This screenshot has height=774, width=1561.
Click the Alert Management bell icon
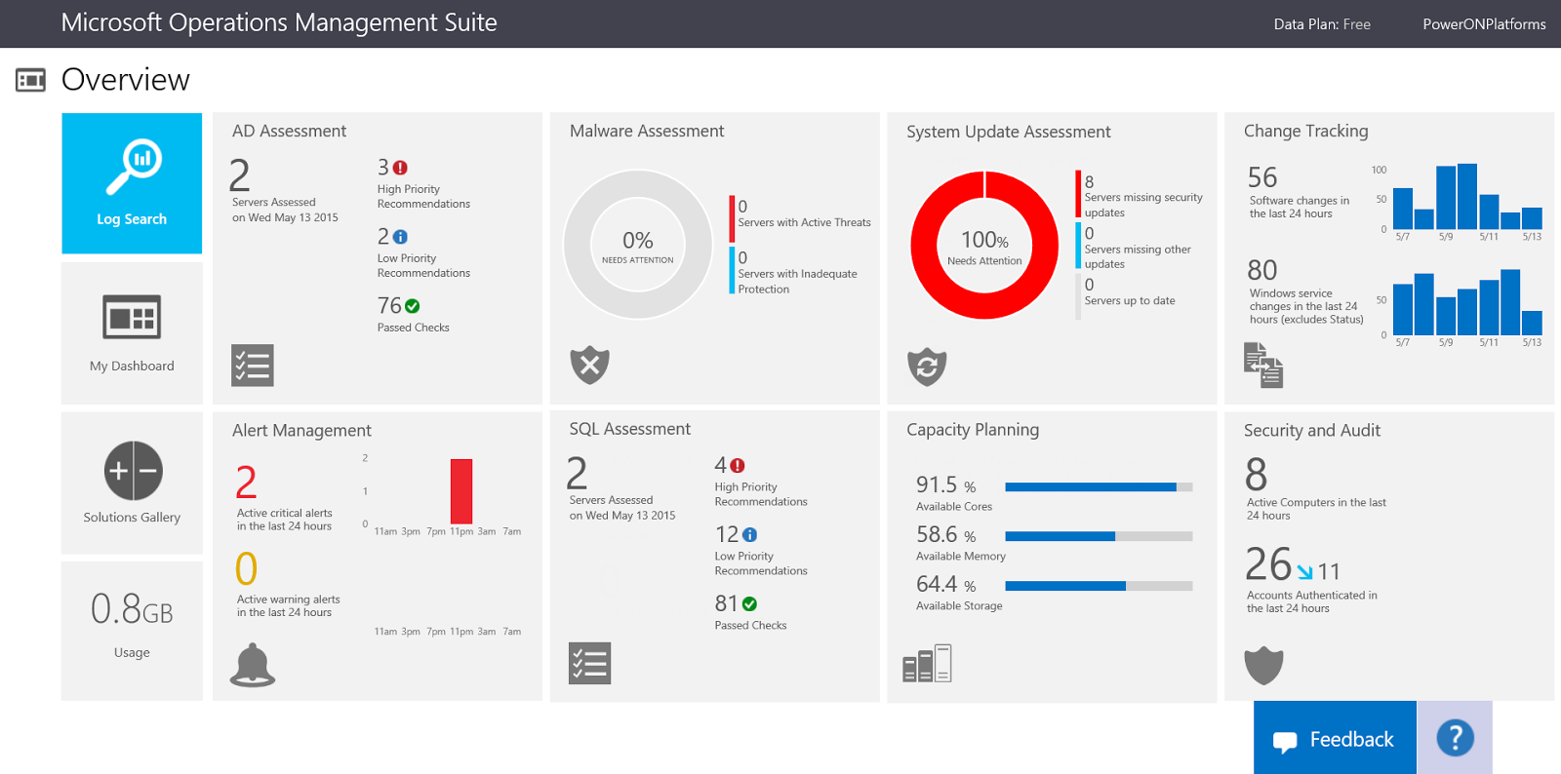point(253,665)
